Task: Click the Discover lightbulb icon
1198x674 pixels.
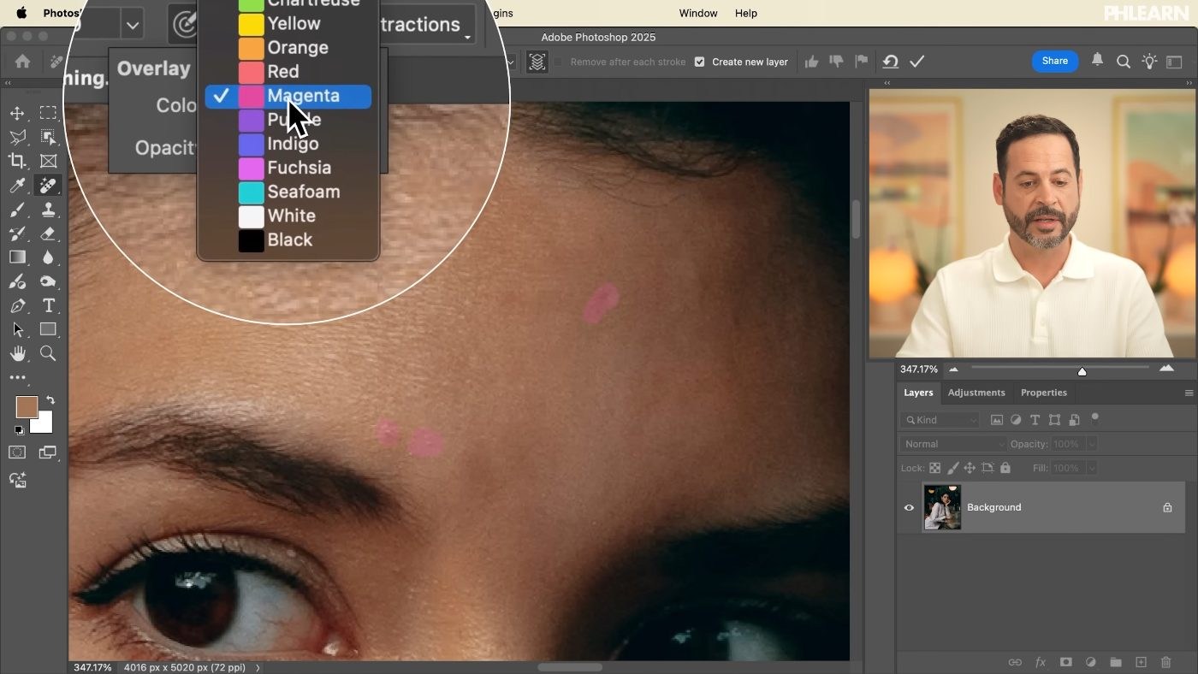Action: [1149, 61]
